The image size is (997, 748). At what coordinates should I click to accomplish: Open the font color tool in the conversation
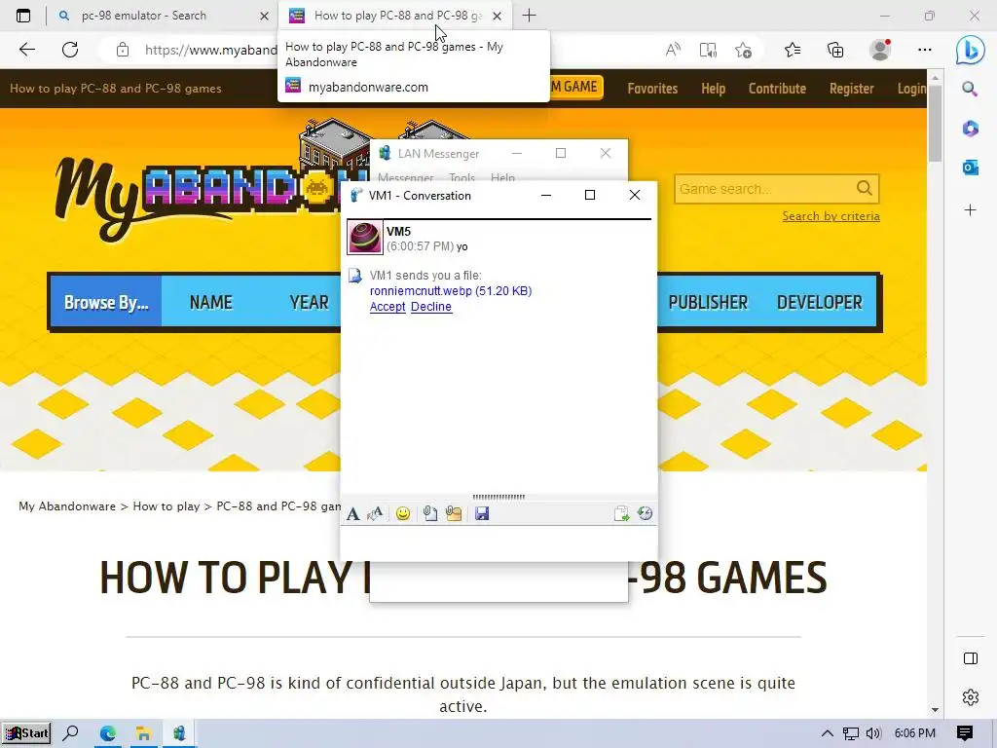[375, 514]
